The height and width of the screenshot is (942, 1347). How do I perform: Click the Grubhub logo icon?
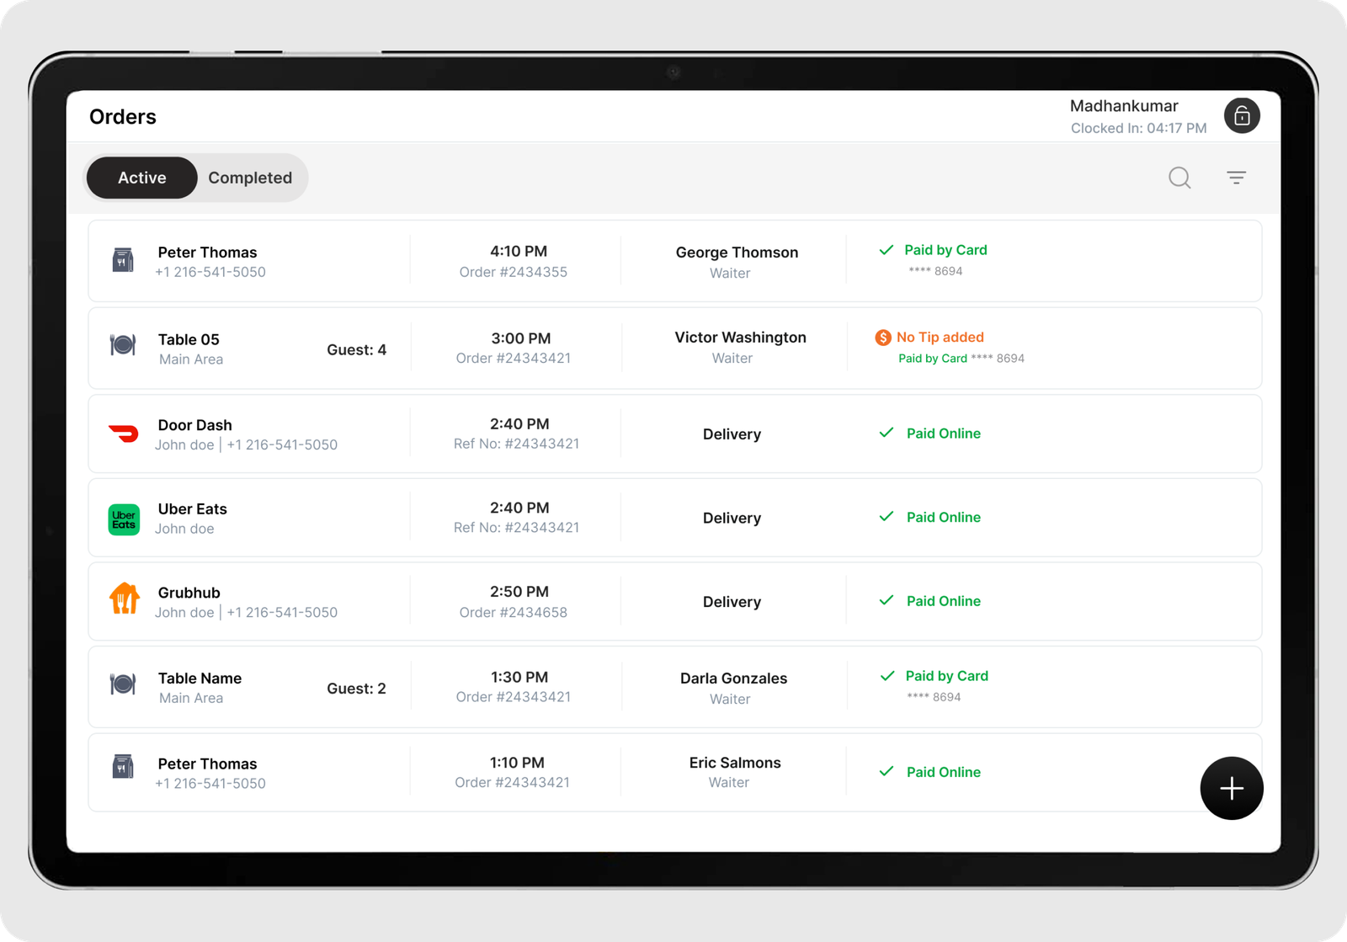[124, 599]
